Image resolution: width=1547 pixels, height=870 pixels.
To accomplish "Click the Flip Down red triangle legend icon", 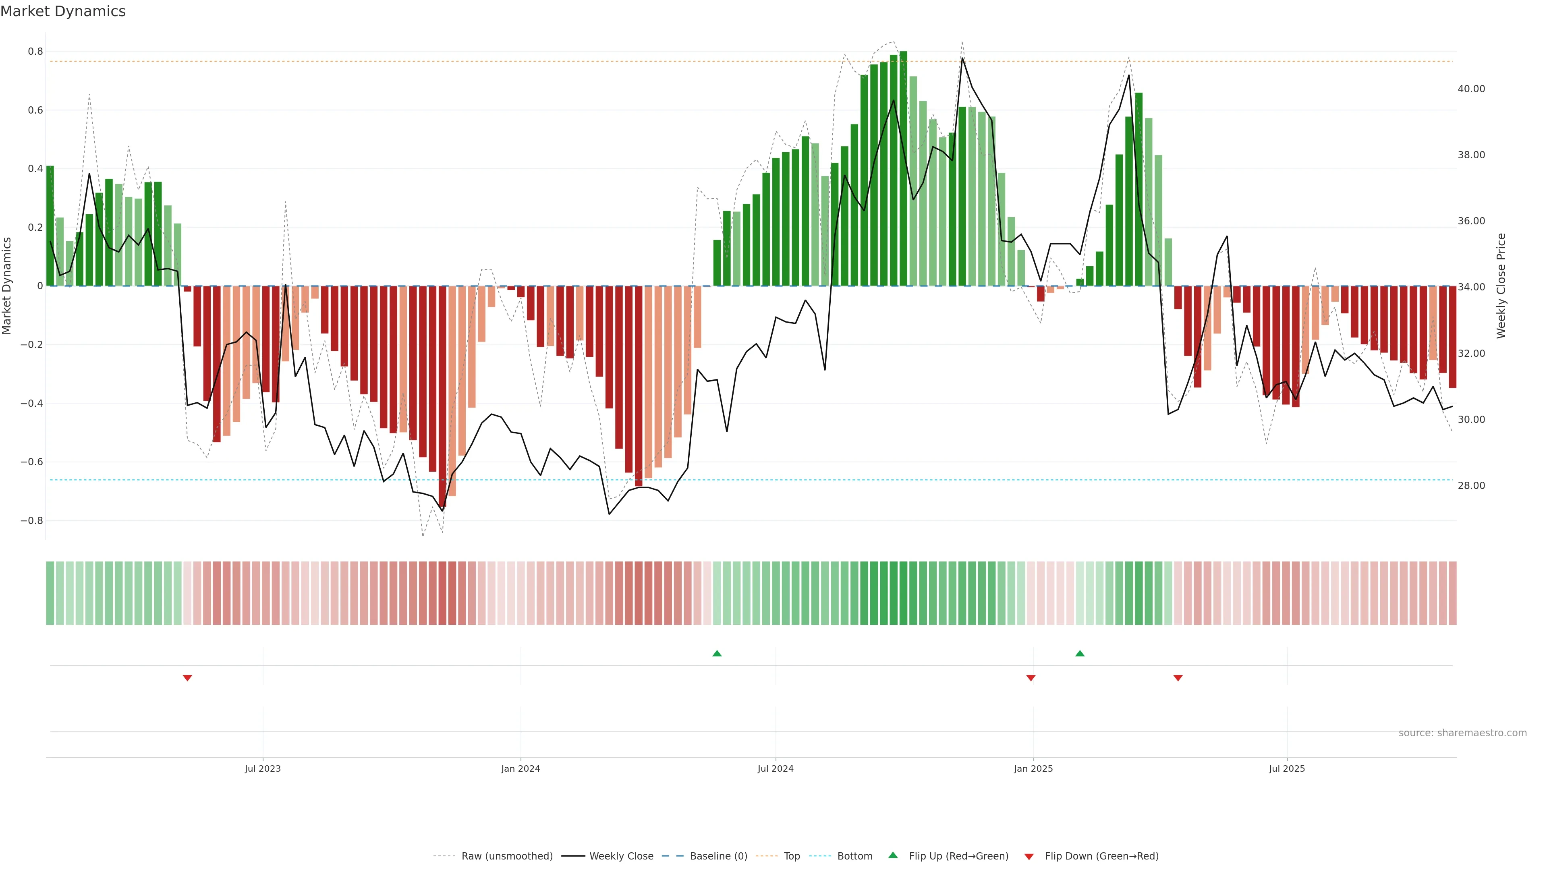I will [x=1029, y=856].
